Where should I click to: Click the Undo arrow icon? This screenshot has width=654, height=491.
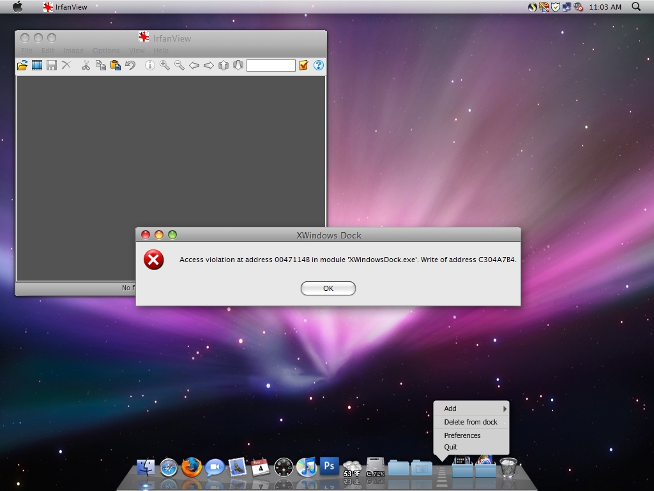click(130, 65)
